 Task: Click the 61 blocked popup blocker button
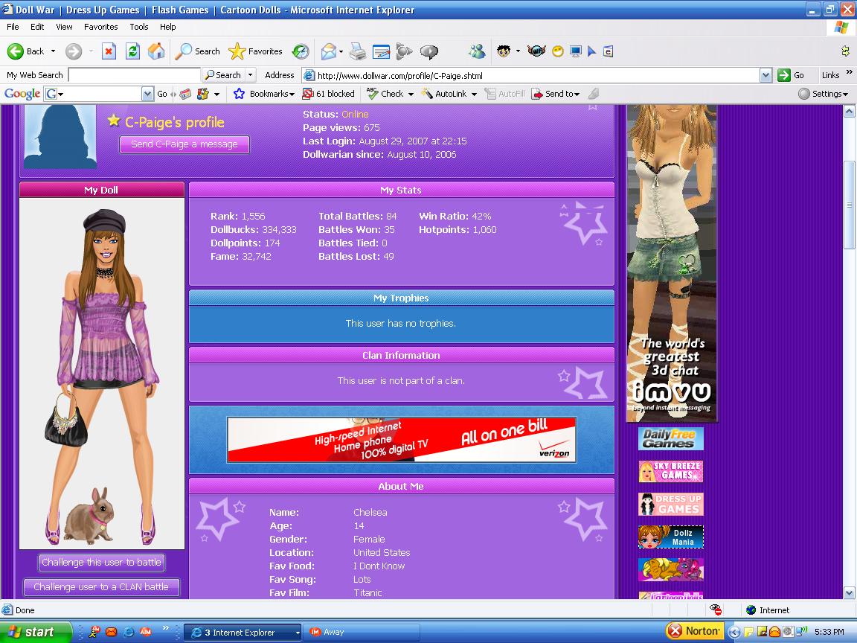click(329, 94)
